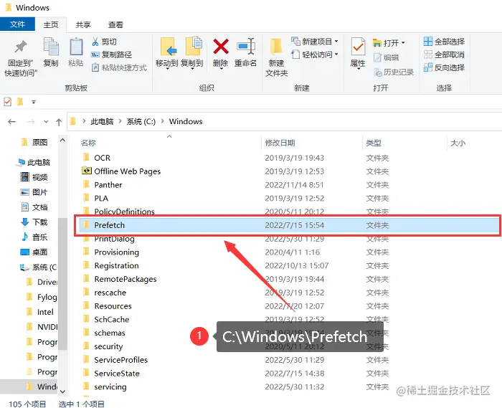Create a New folder (新建文件夹)
The height and width of the screenshot is (408, 502).
tap(277, 57)
